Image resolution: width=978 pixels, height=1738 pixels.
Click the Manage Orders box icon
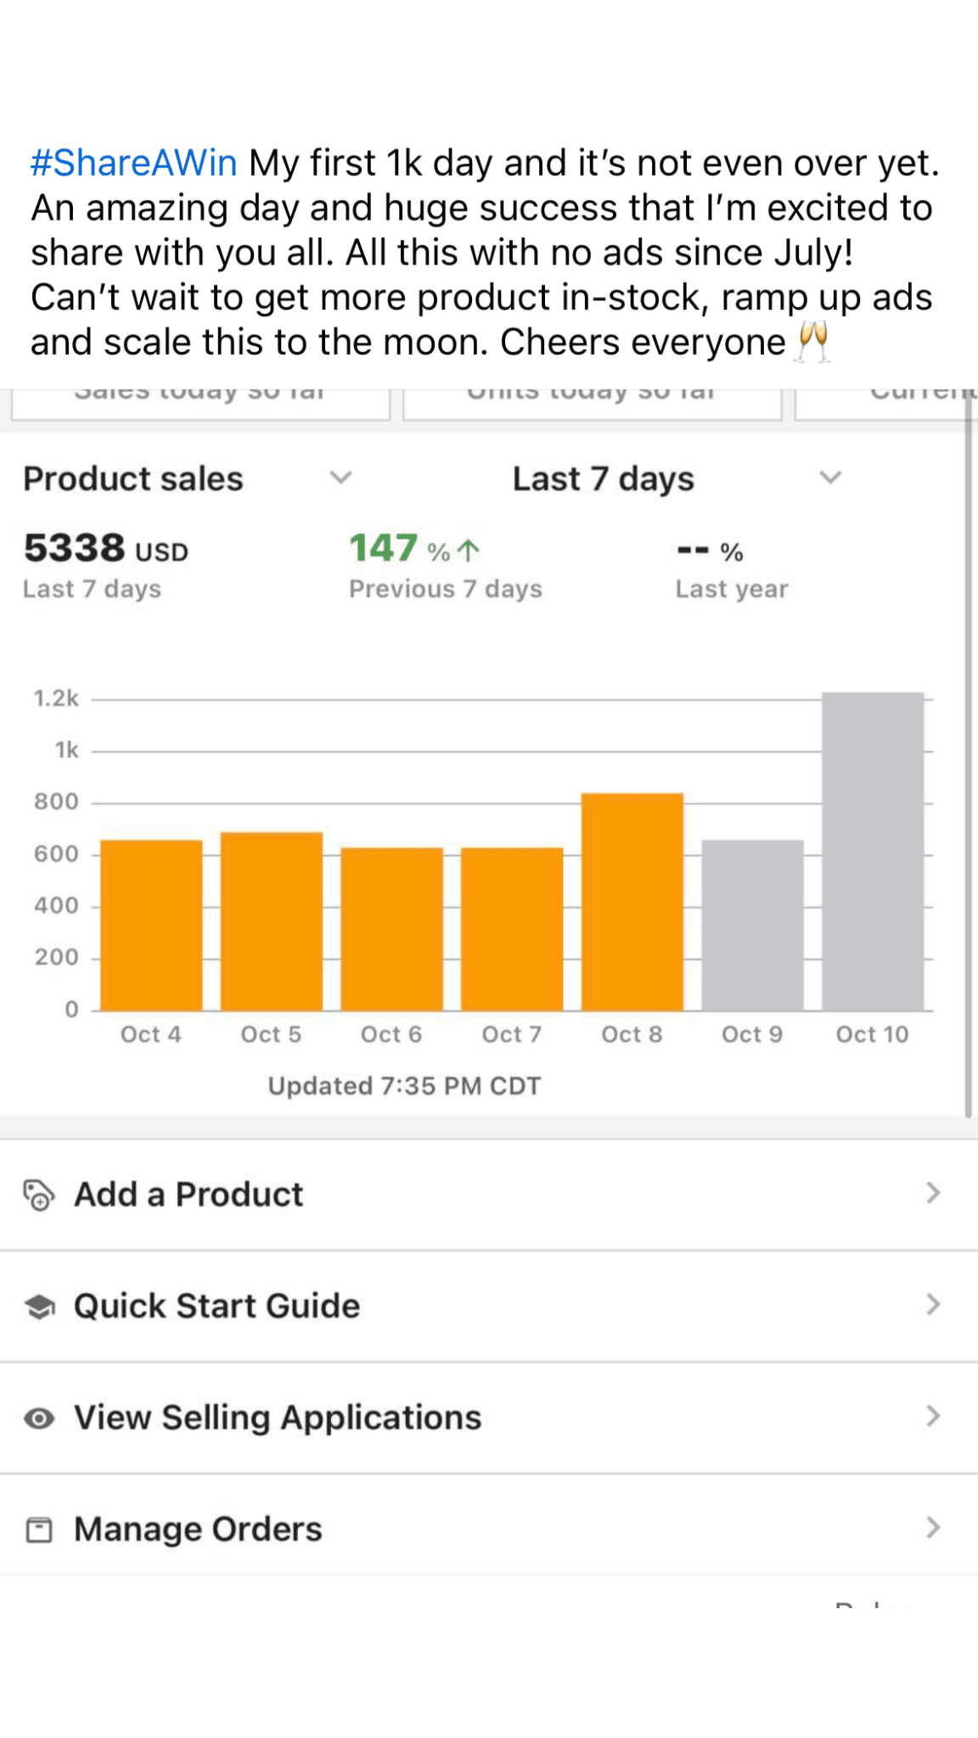(39, 1529)
